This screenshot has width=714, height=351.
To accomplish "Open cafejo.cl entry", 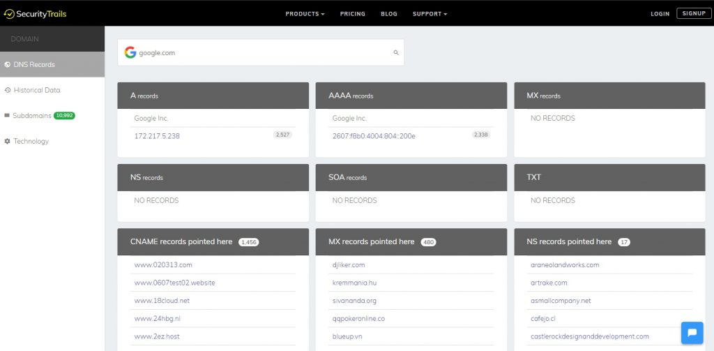I will (542, 319).
